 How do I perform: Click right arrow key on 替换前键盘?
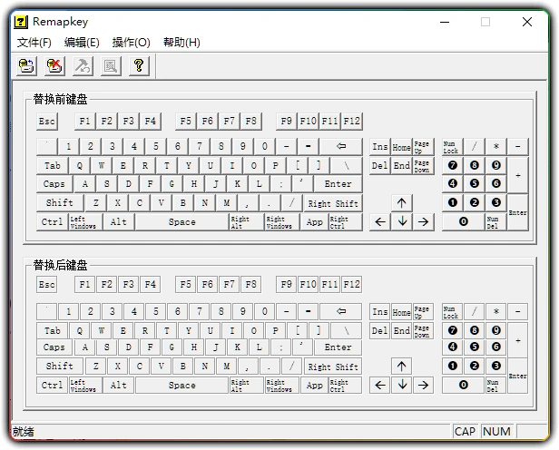point(423,222)
